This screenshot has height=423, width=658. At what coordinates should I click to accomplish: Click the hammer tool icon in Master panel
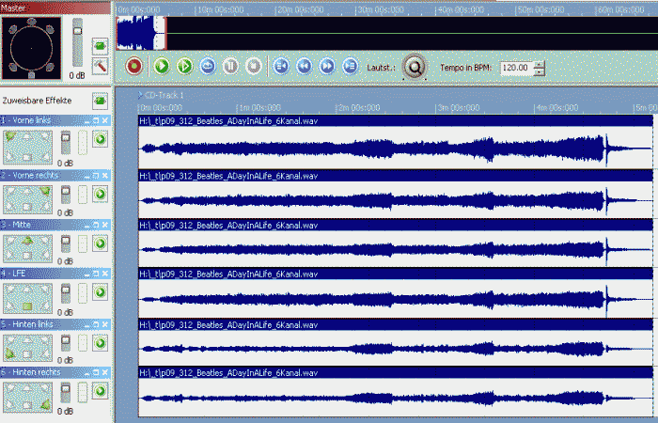[x=100, y=65]
